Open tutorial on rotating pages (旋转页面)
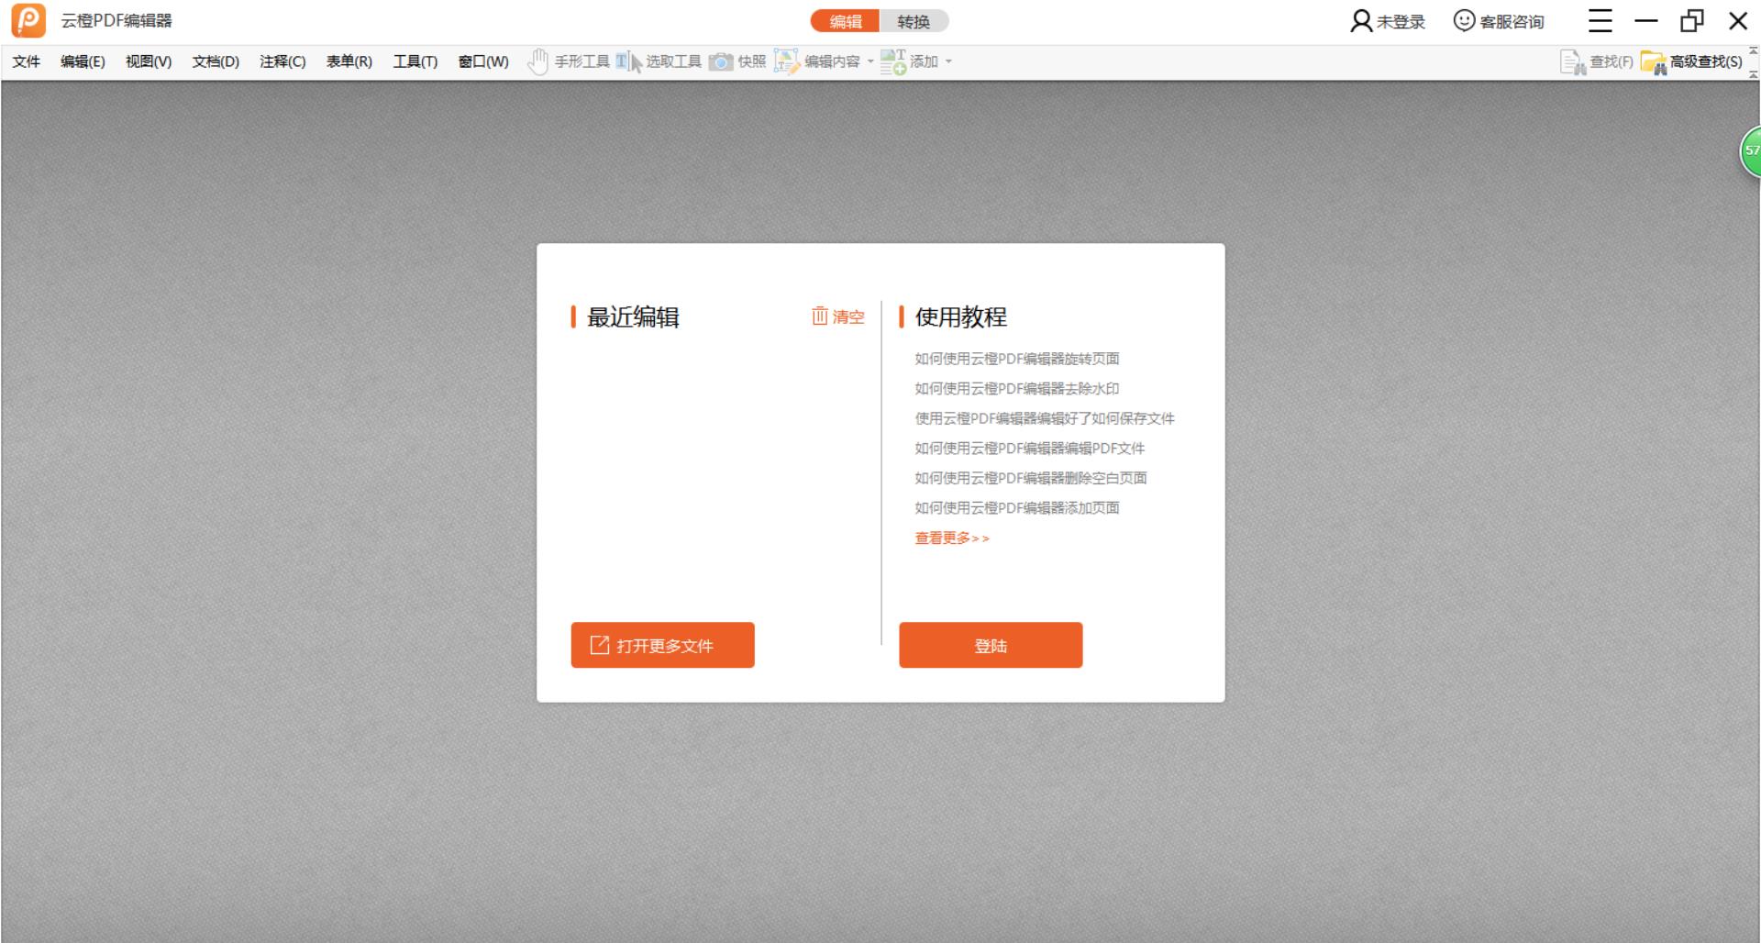This screenshot has height=943, width=1761. (1017, 359)
